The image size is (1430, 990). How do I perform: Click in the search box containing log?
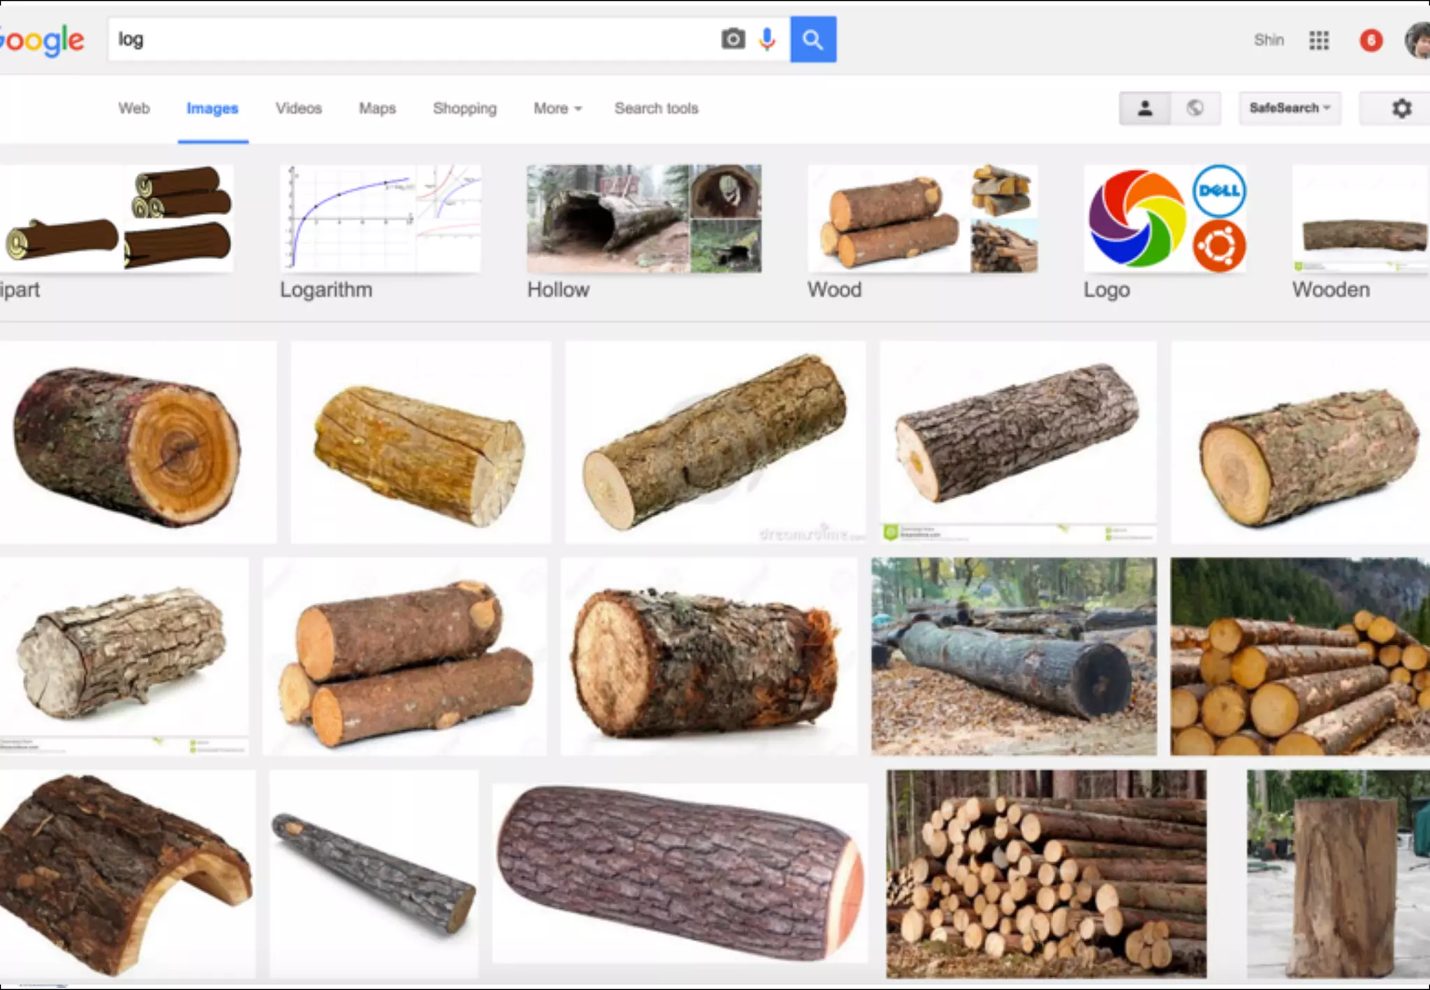pyautogui.click(x=412, y=39)
